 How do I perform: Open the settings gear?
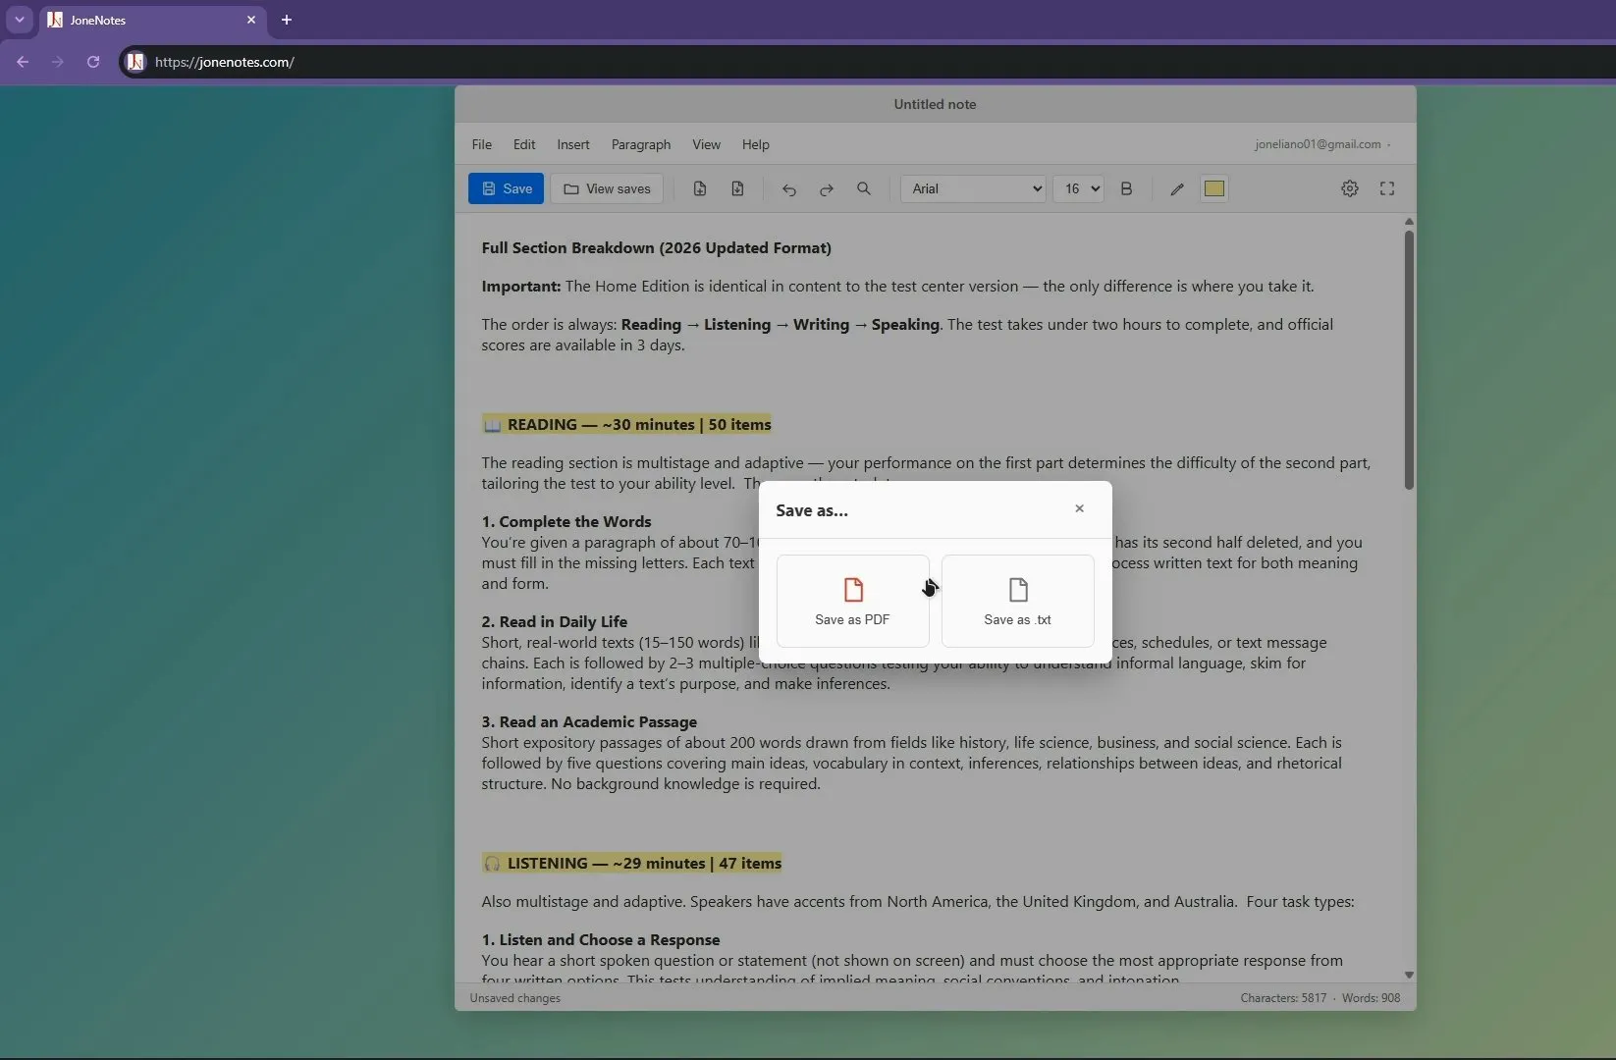point(1350,188)
